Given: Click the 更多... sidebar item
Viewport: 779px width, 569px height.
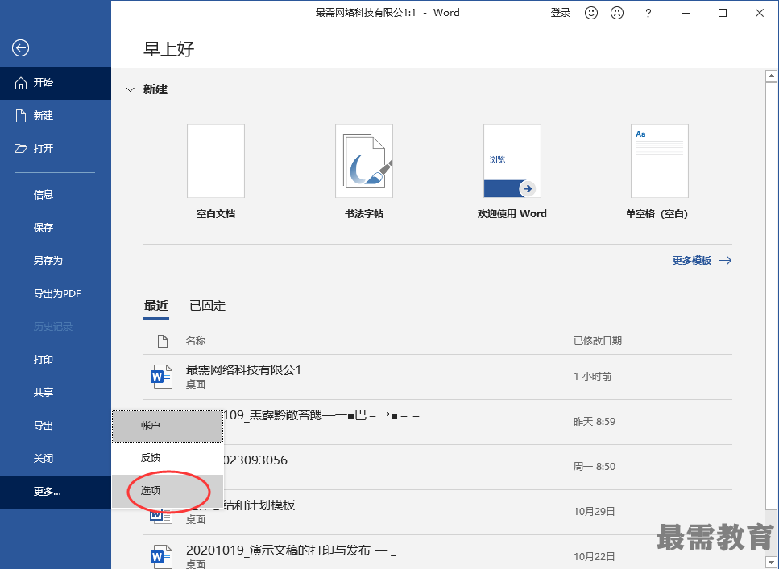Looking at the screenshot, I should click(x=56, y=492).
